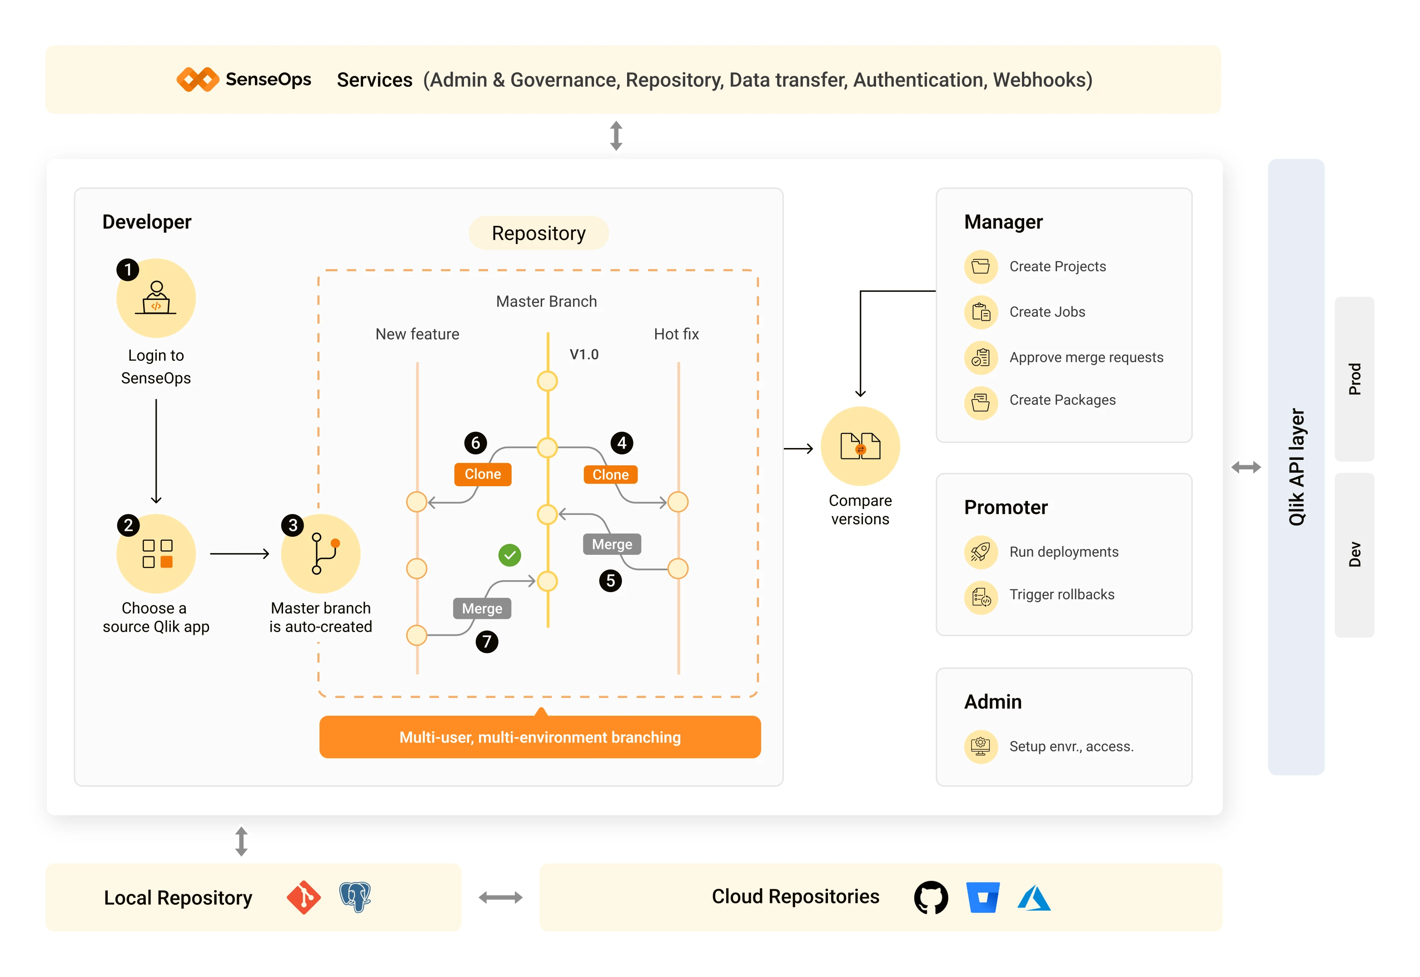Click the Trigger rollbacks text
Image resolution: width=1420 pixels, height=977 pixels.
click(1061, 595)
